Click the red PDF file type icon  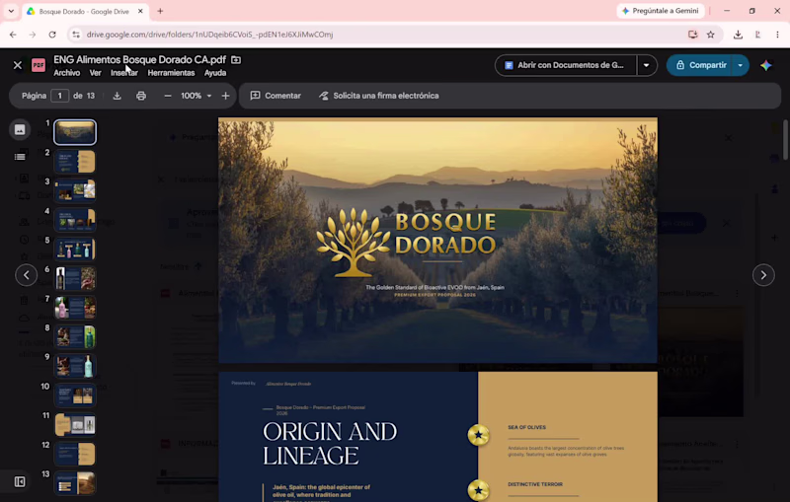(39, 65)
